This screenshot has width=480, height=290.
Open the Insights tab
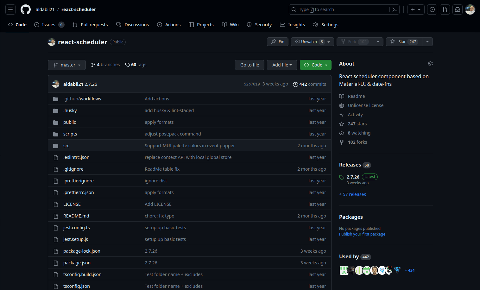(x=292, y=25)
